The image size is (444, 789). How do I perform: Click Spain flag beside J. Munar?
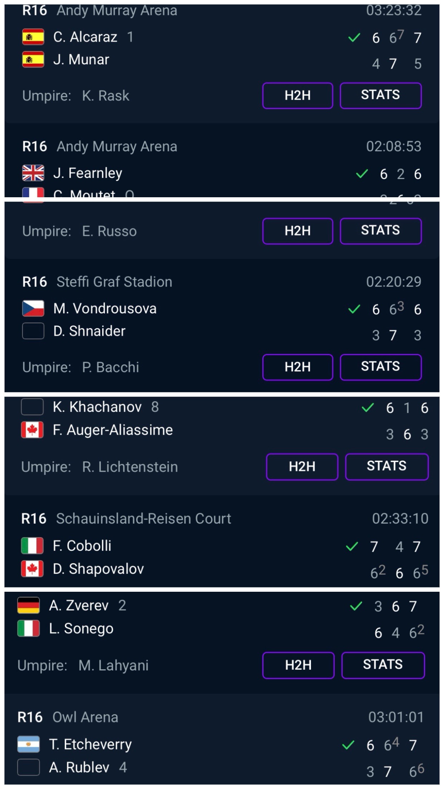pyautogui.click(x=33, y=59)
